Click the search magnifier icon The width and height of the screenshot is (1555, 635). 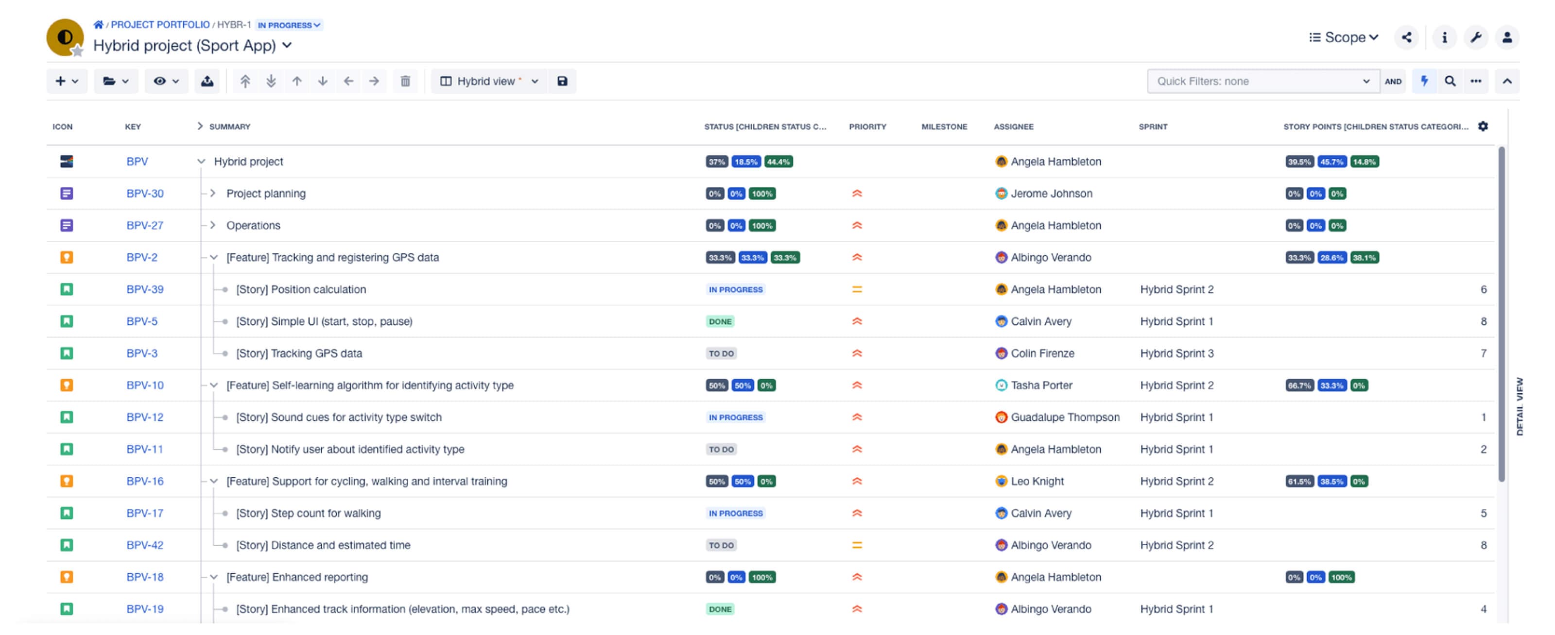pyautogui.click(x=1450, y=81)
